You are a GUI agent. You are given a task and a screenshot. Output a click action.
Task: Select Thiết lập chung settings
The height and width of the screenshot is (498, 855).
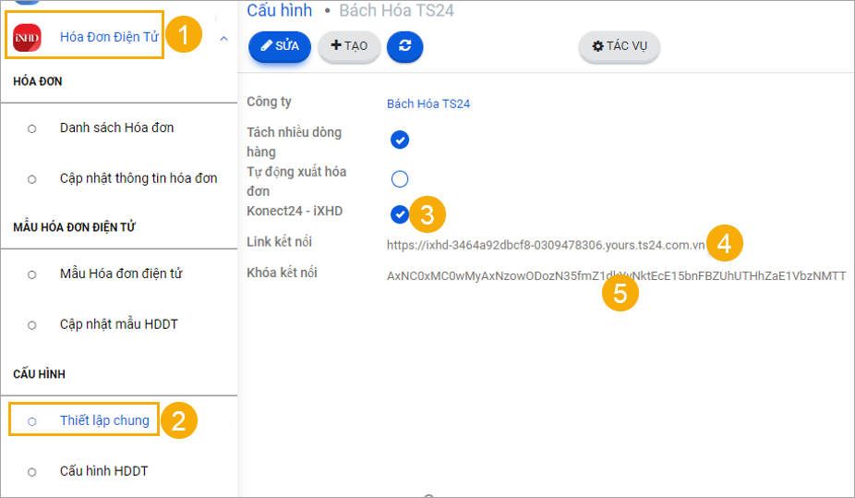(104, 420)
